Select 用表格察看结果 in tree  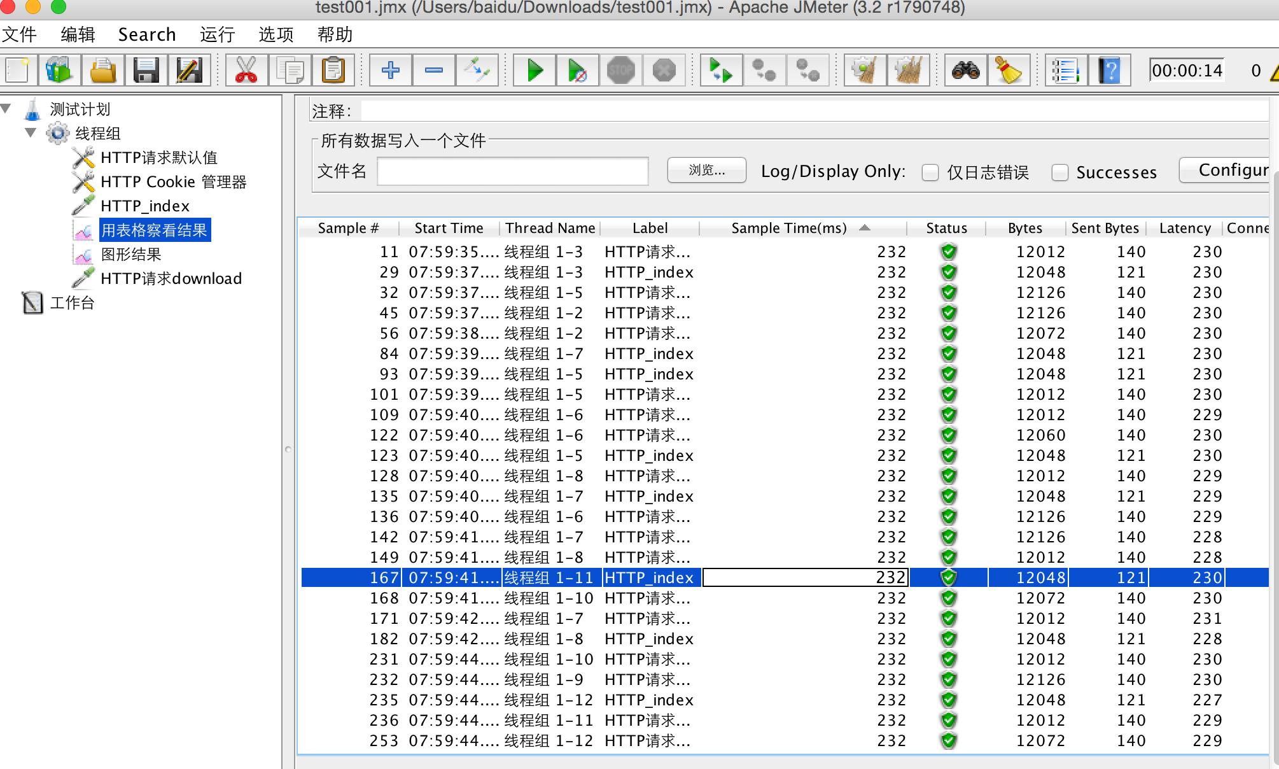pos(155,230)
